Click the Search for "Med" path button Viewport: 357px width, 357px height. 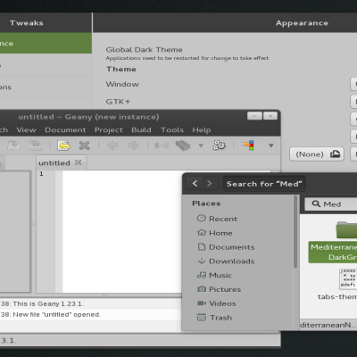[x=264, y=184]
